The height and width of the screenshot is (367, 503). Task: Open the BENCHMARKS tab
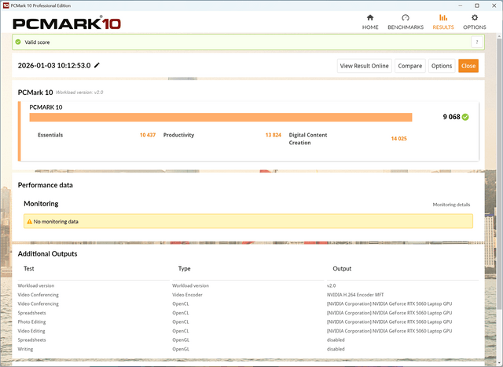406,22
